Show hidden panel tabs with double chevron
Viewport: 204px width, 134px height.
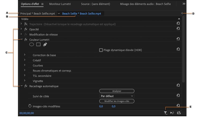coord(184,4)
